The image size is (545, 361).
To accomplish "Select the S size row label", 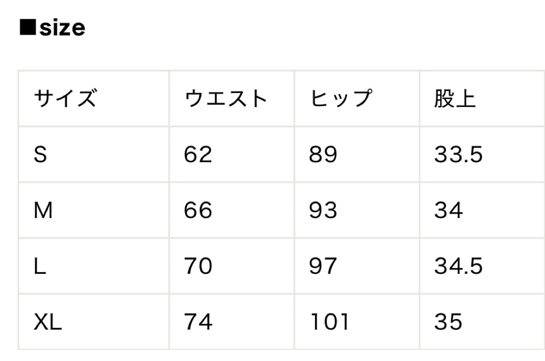I will 40,155.
